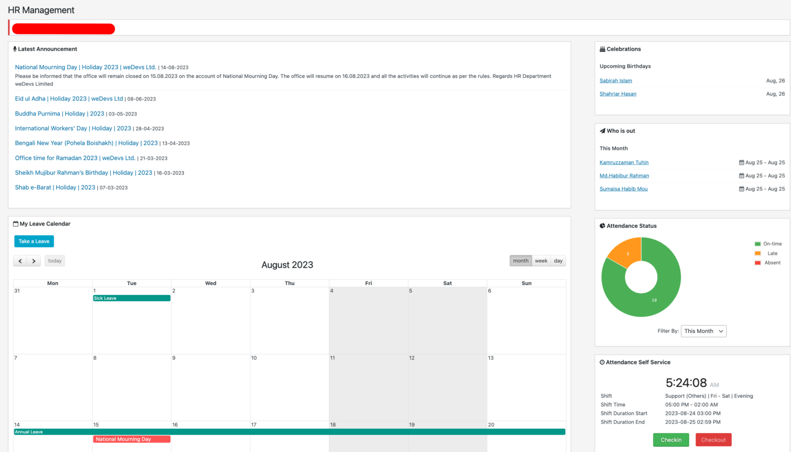Click the calendar icon beside My Leave Calendar title
The image size is (791, 452).
[14, 223]
